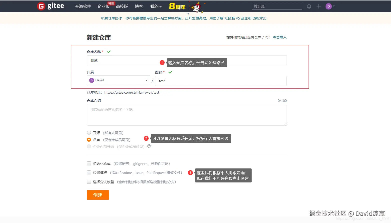The image size is (391, 223).
Task: Open the 归属 dropdown showing David
Action: click(118, 80)
